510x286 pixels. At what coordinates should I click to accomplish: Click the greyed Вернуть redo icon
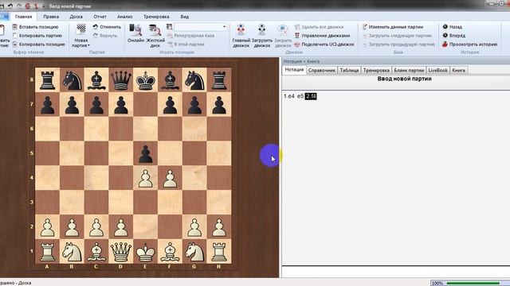click(x=96, y=35)
